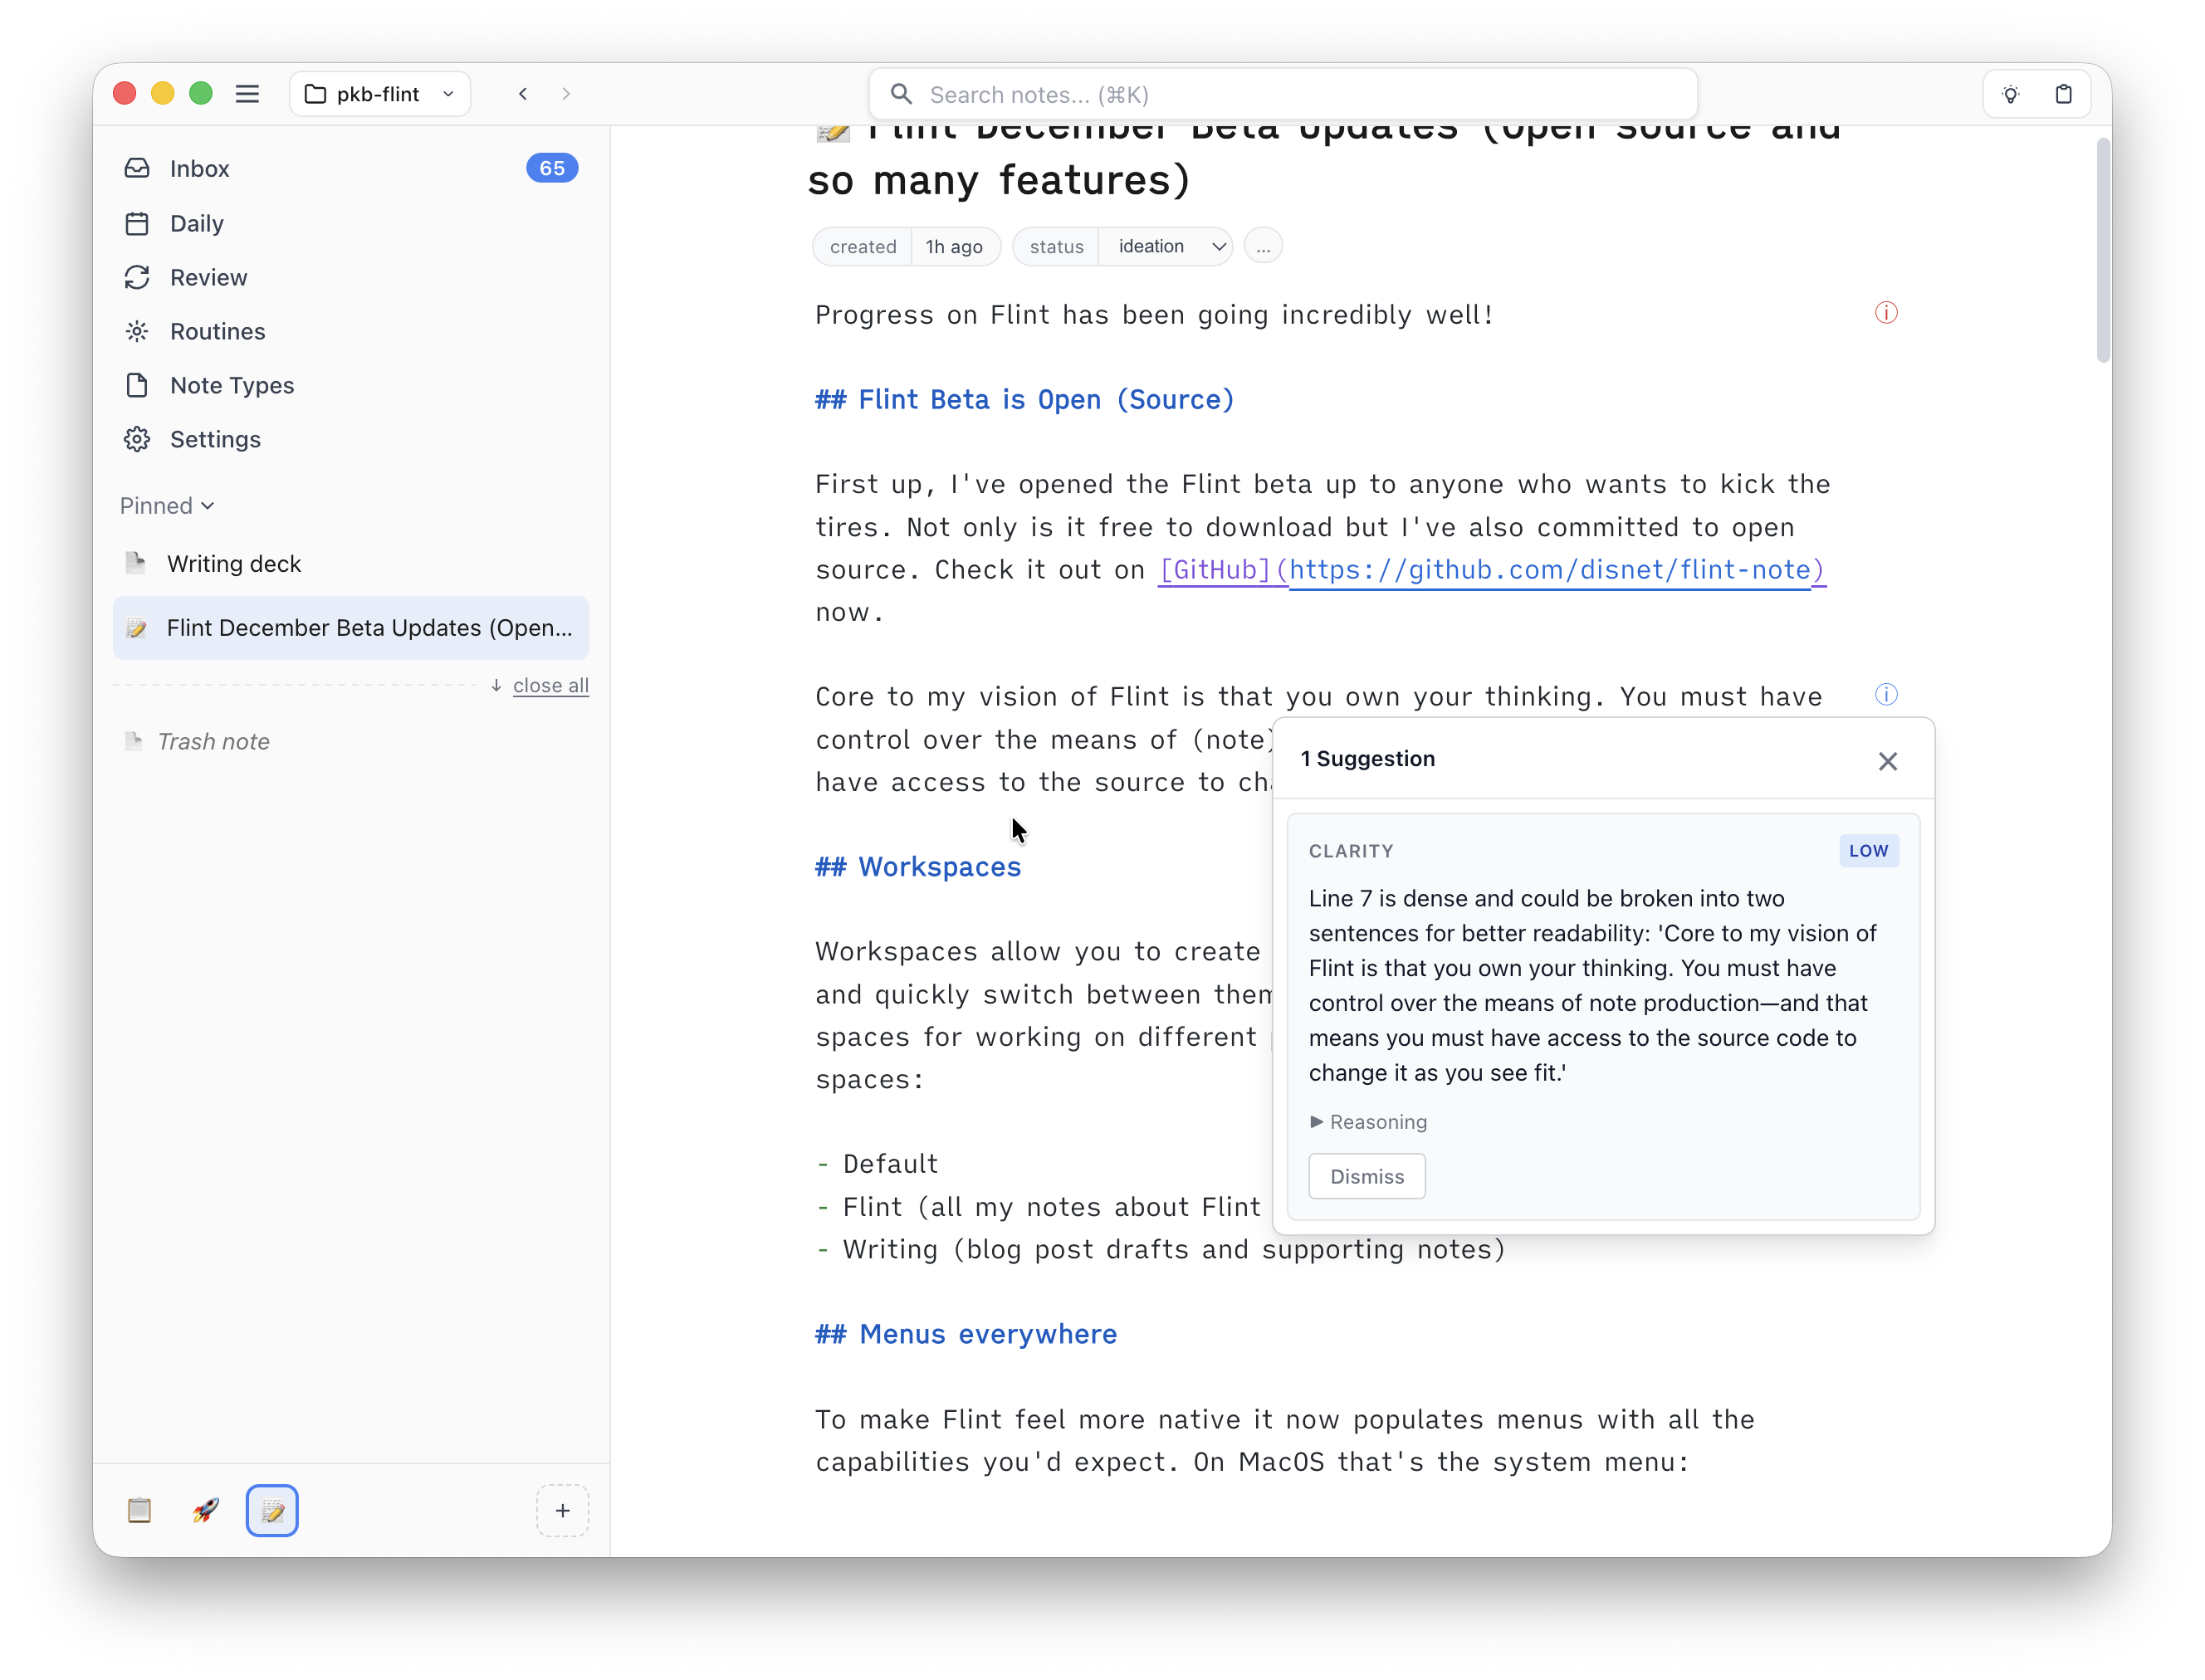The width and height of the screenshot is (2205, 1680).
Task: Open Note Types
Action: click(x=231, y=385)
